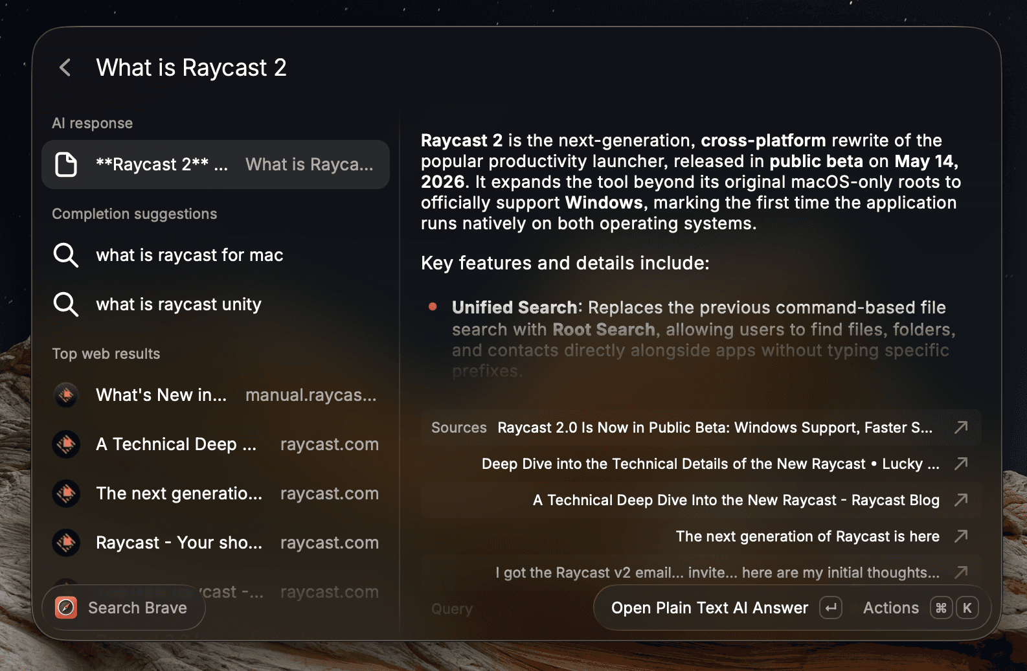
Task: Open source 'The next generation of Raycast is here'
Action: click(x=701, y=536)
